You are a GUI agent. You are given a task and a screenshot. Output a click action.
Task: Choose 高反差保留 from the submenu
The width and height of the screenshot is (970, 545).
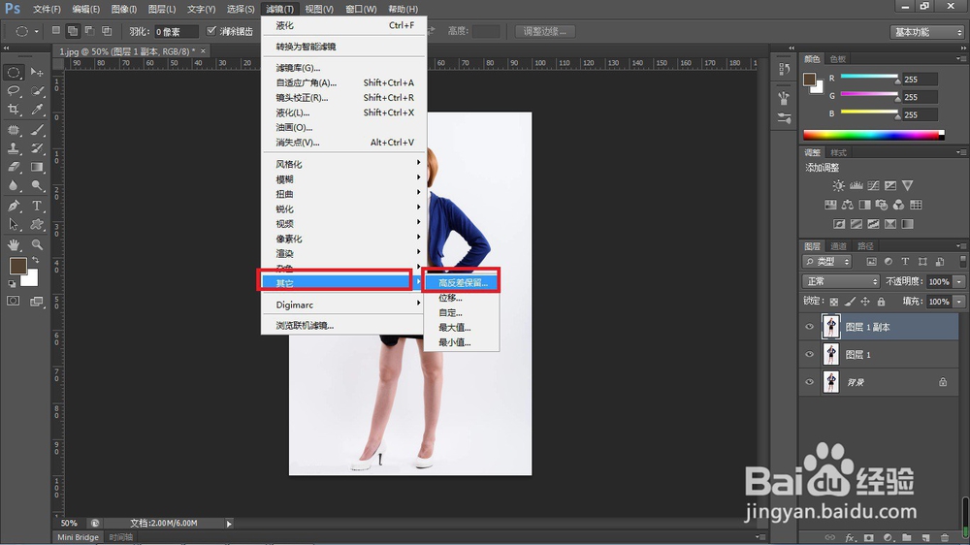462,283
